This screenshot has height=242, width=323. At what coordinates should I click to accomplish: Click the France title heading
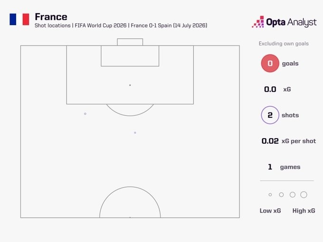pos(51,17)
